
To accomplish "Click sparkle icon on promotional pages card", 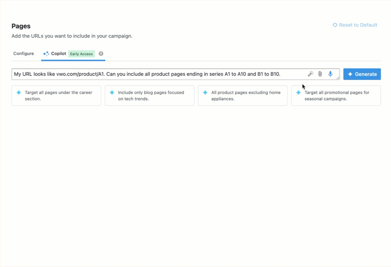I will (x=299, y=93).
